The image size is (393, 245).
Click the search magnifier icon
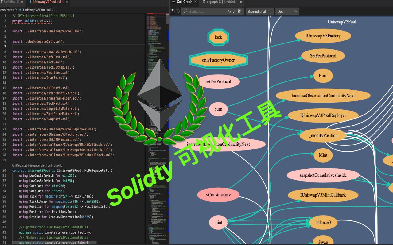pyautogui.click(x=185, y=11)
